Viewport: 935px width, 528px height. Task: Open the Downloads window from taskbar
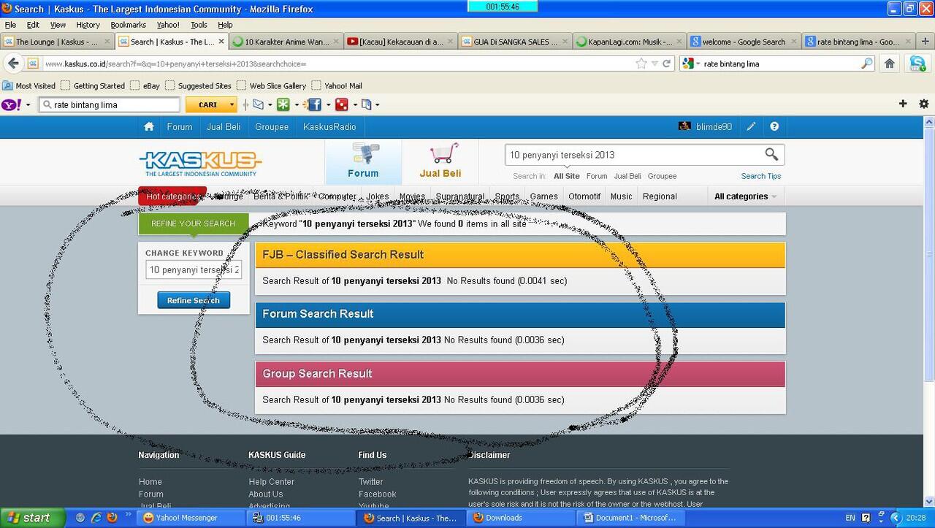pos(520,518)
